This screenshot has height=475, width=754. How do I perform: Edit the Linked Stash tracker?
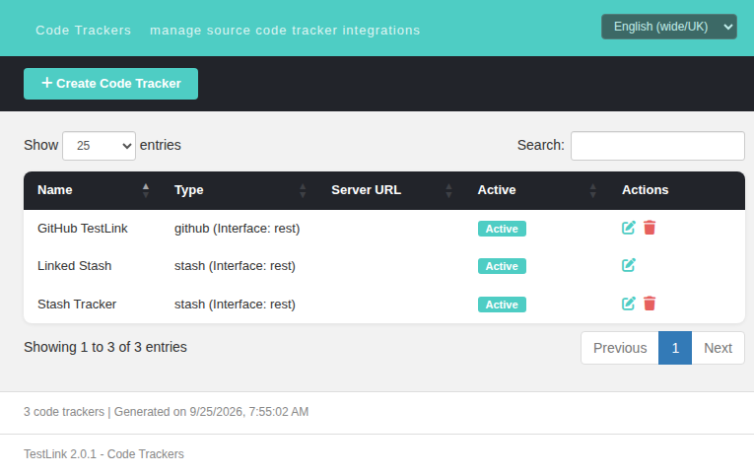[x=629, y=265]
